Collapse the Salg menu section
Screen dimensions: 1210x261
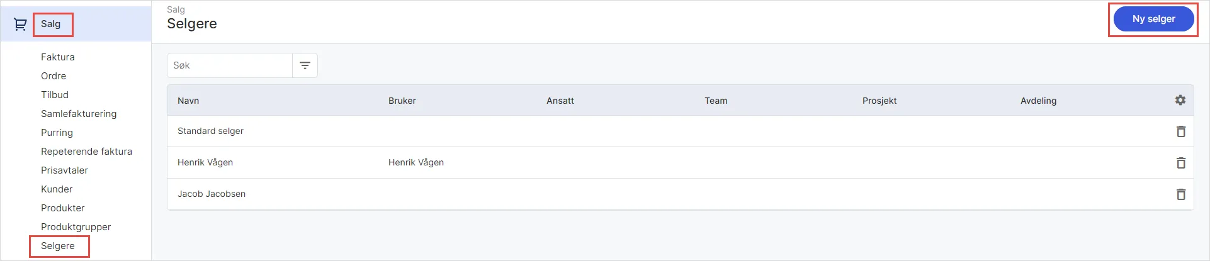pyautogui.click(x=51, y=24)
